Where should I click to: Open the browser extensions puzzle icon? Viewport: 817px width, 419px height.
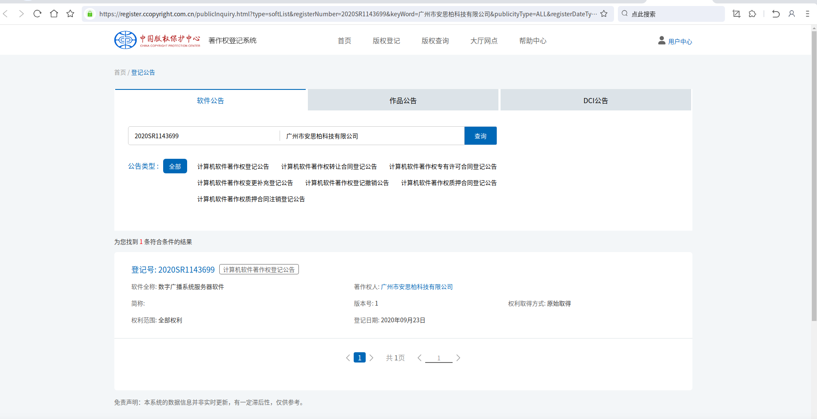click(x=752, y=14)
